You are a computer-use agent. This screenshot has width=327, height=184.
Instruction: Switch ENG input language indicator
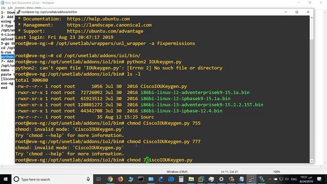click(294, 179)
